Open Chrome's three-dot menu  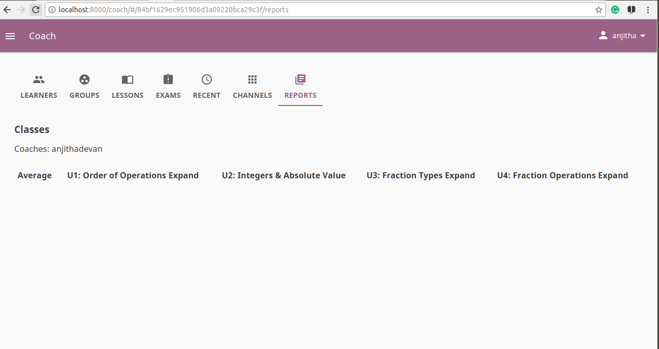point(648,10)
